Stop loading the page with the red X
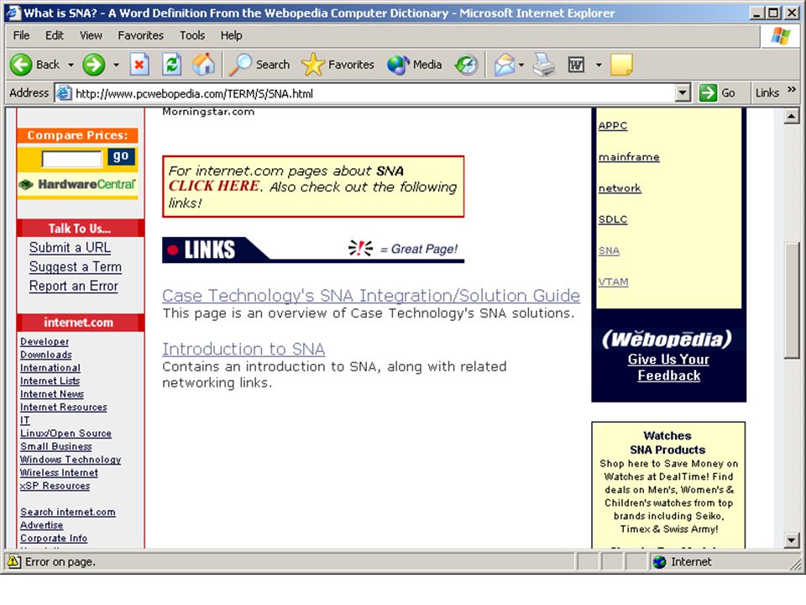 click(139, 65)
